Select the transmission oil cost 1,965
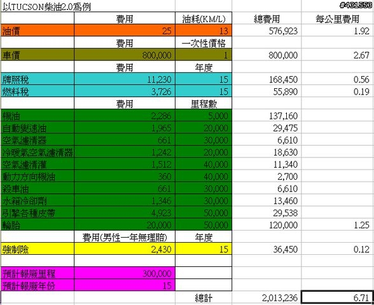Screen dimensions: 374x305 (125, 128)
